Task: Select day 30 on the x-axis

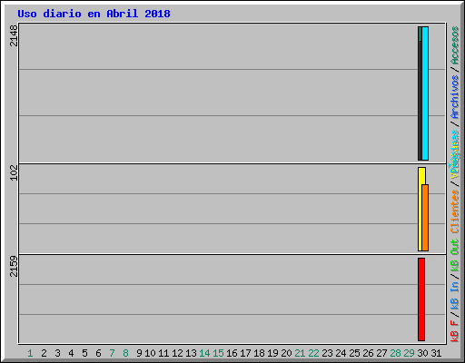Action: (422, 353)
